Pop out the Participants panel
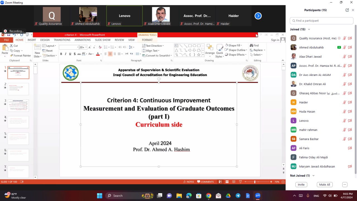 347,10
